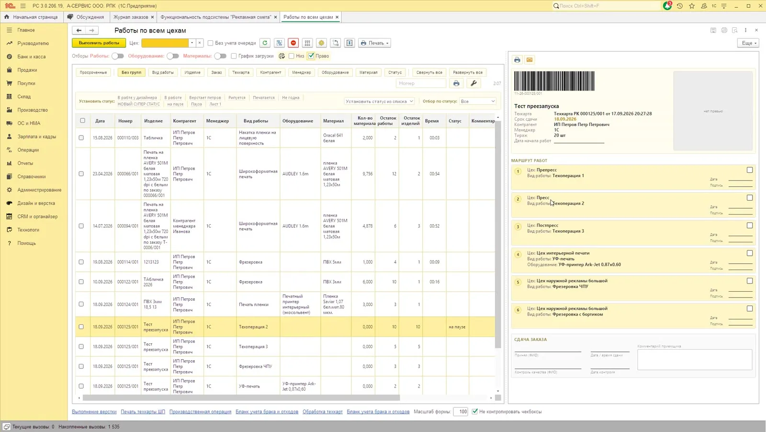Click the horizontal scrollbar under the table
Image resolution: width=766 pixels, height=432 pixels.
(241, 398)
